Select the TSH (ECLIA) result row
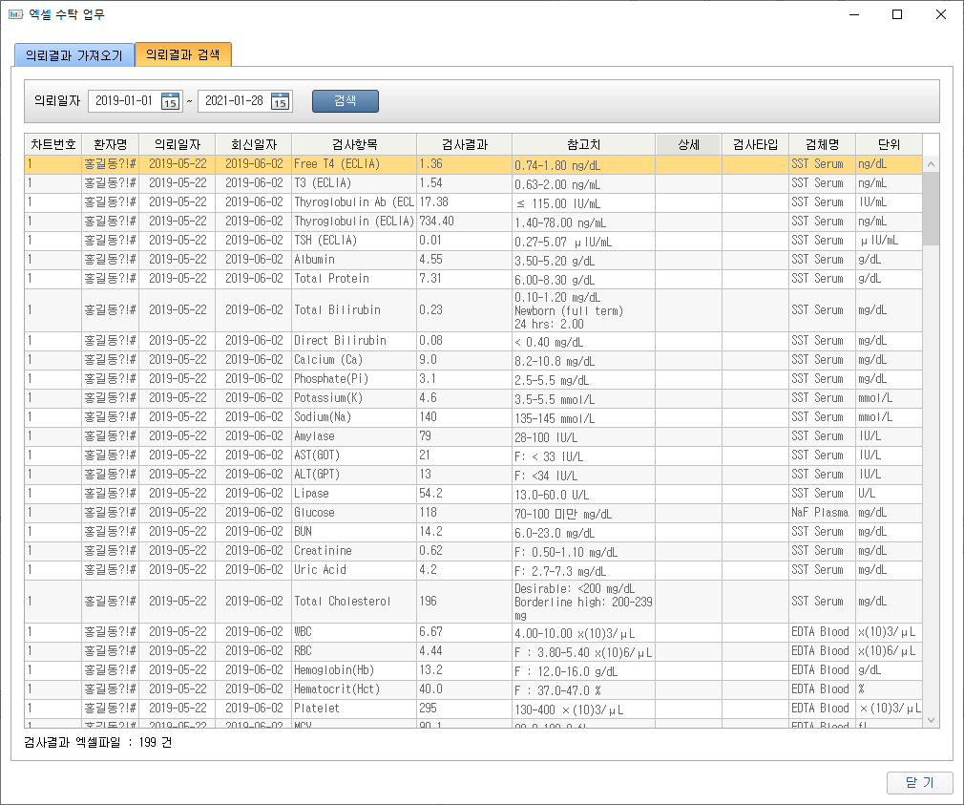The width and height of the screenshot is (964, 805). 353,241
